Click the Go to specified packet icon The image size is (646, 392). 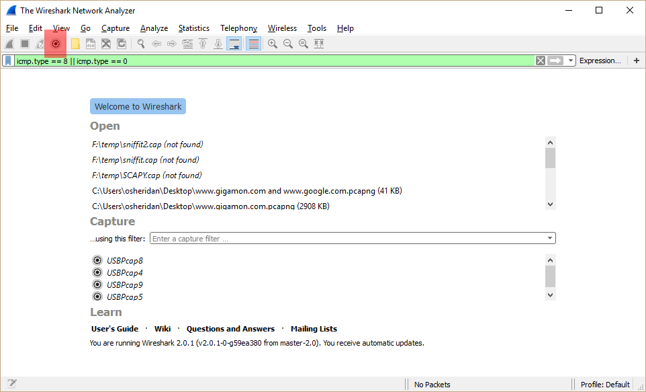tap(187, 44)
